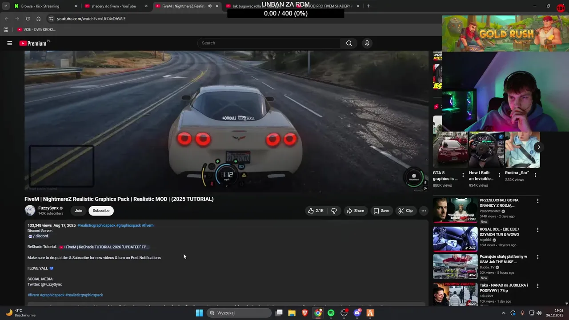The width and height of the screenshot is (569, 320).
Task: Go back with browser back arrow
Action: click(6, 19)
